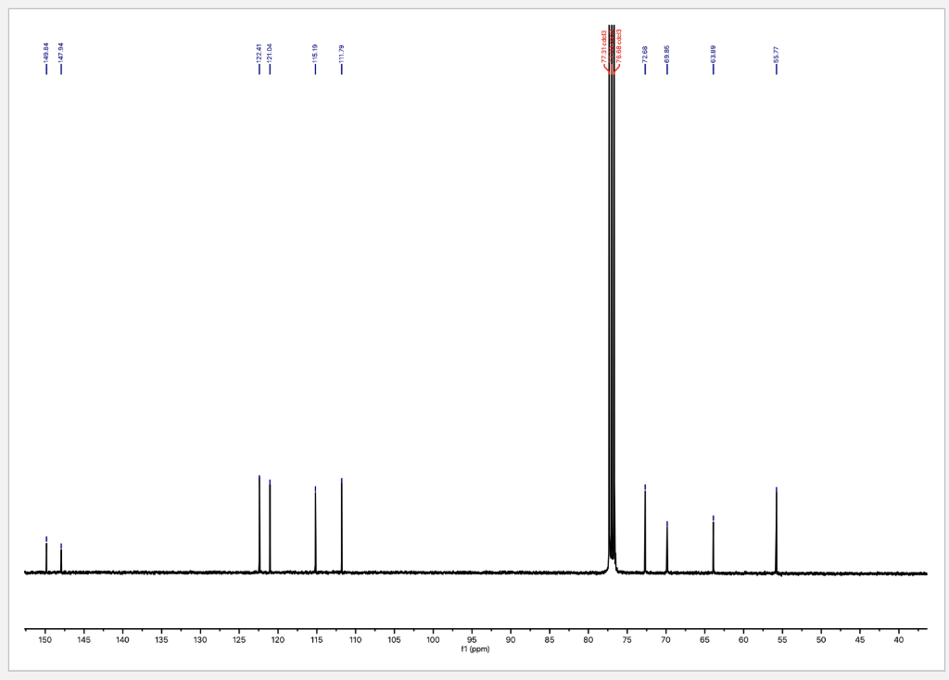Viewport: 949px width, 680px height.
Task: Click the 95 tick on the ppm axis
Action: tap(472, 639)
